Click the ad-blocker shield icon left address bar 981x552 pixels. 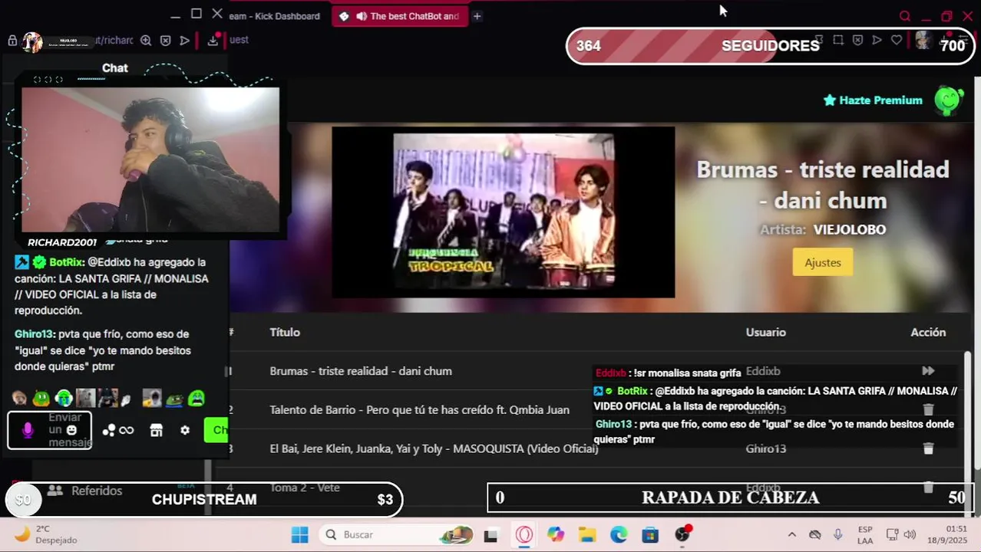(x=166, y=41)
